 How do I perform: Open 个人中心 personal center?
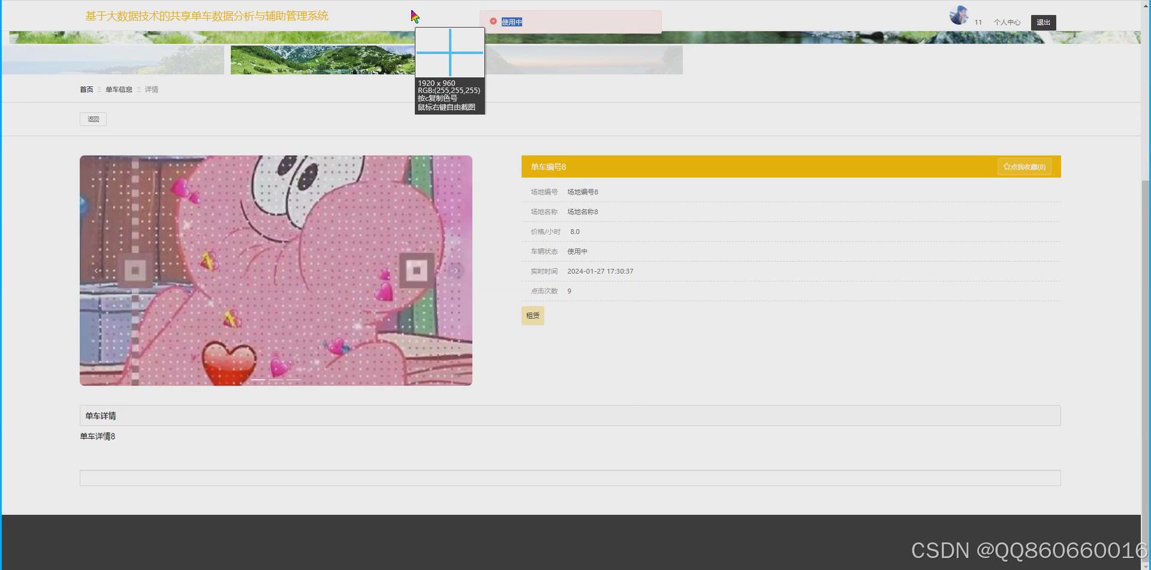(1007, 22)
